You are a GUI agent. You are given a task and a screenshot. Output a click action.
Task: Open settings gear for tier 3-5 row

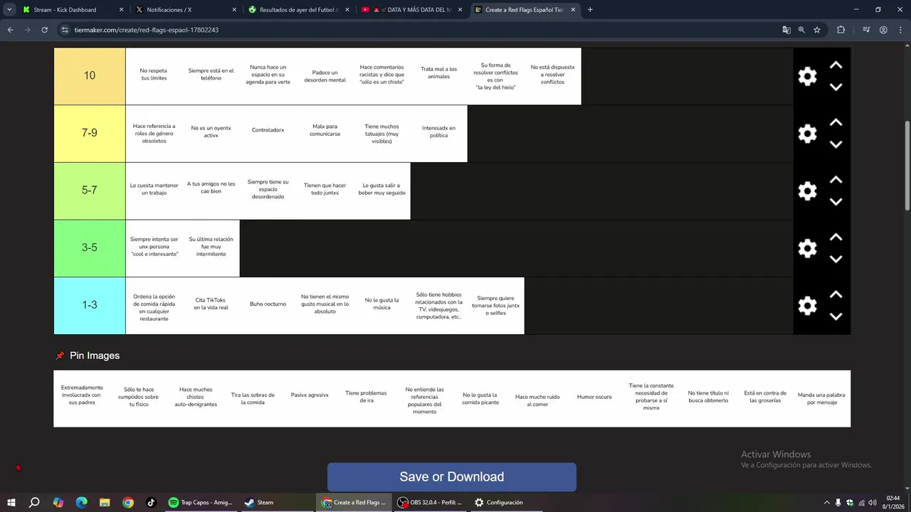pyautogui.click(x=807, y=248)
